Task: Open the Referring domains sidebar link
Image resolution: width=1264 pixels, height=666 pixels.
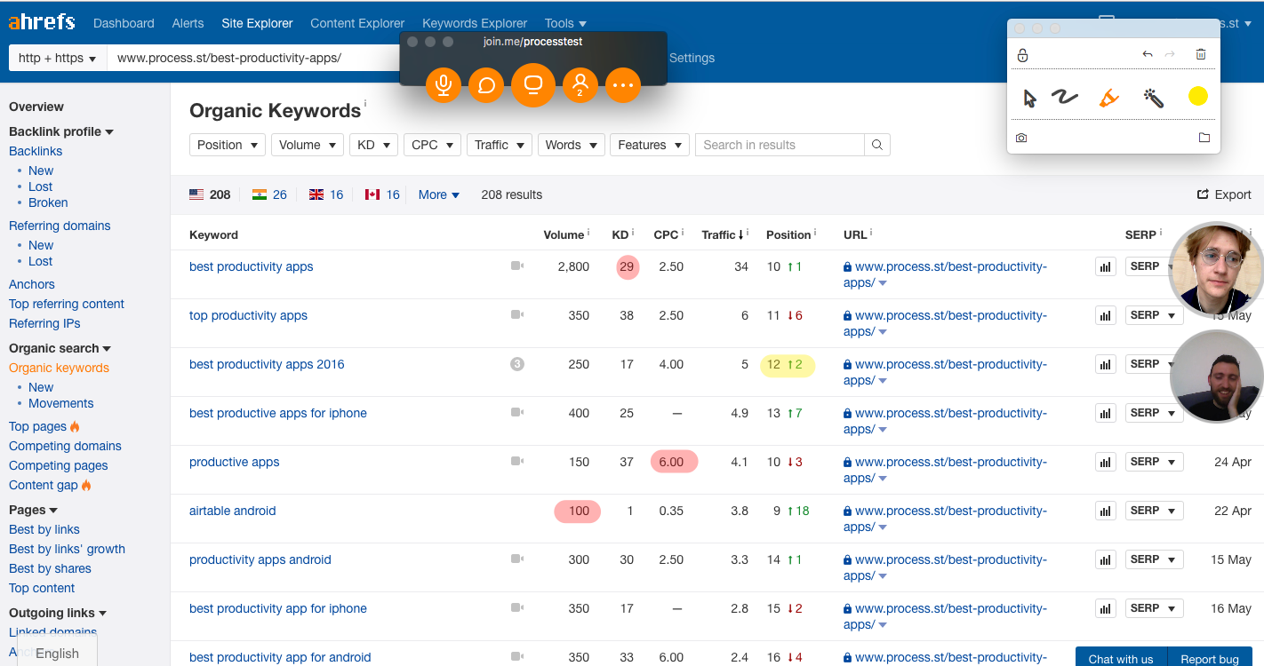Action: 60,226
